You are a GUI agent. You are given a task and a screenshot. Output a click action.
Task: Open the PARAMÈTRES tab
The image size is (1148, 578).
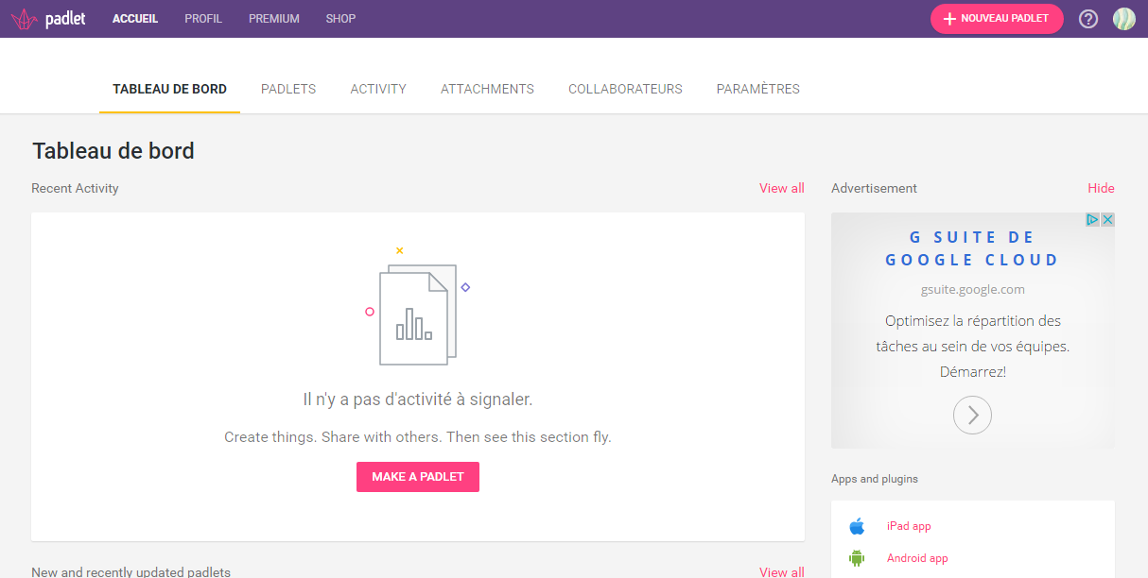757,89
